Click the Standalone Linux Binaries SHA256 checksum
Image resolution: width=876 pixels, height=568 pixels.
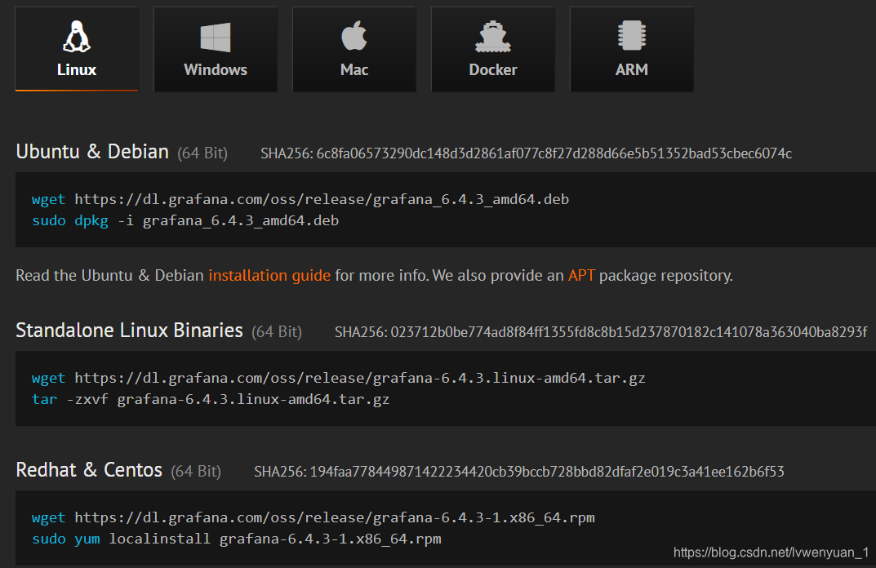601,332
